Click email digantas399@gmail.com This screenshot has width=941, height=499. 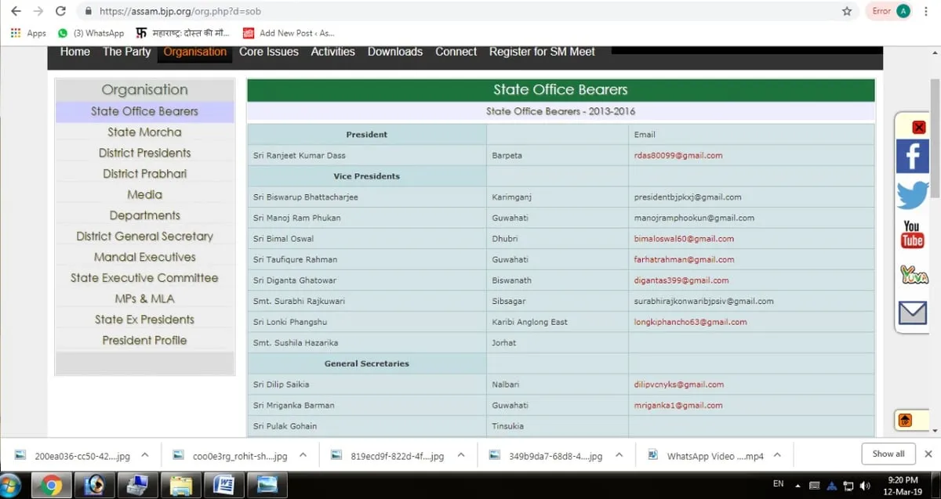click(x=681, y=280)
